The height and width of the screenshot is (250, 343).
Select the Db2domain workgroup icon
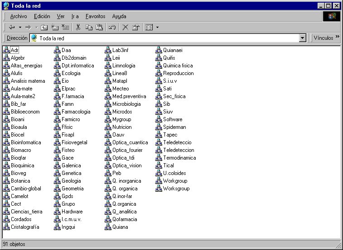(57, 58)
